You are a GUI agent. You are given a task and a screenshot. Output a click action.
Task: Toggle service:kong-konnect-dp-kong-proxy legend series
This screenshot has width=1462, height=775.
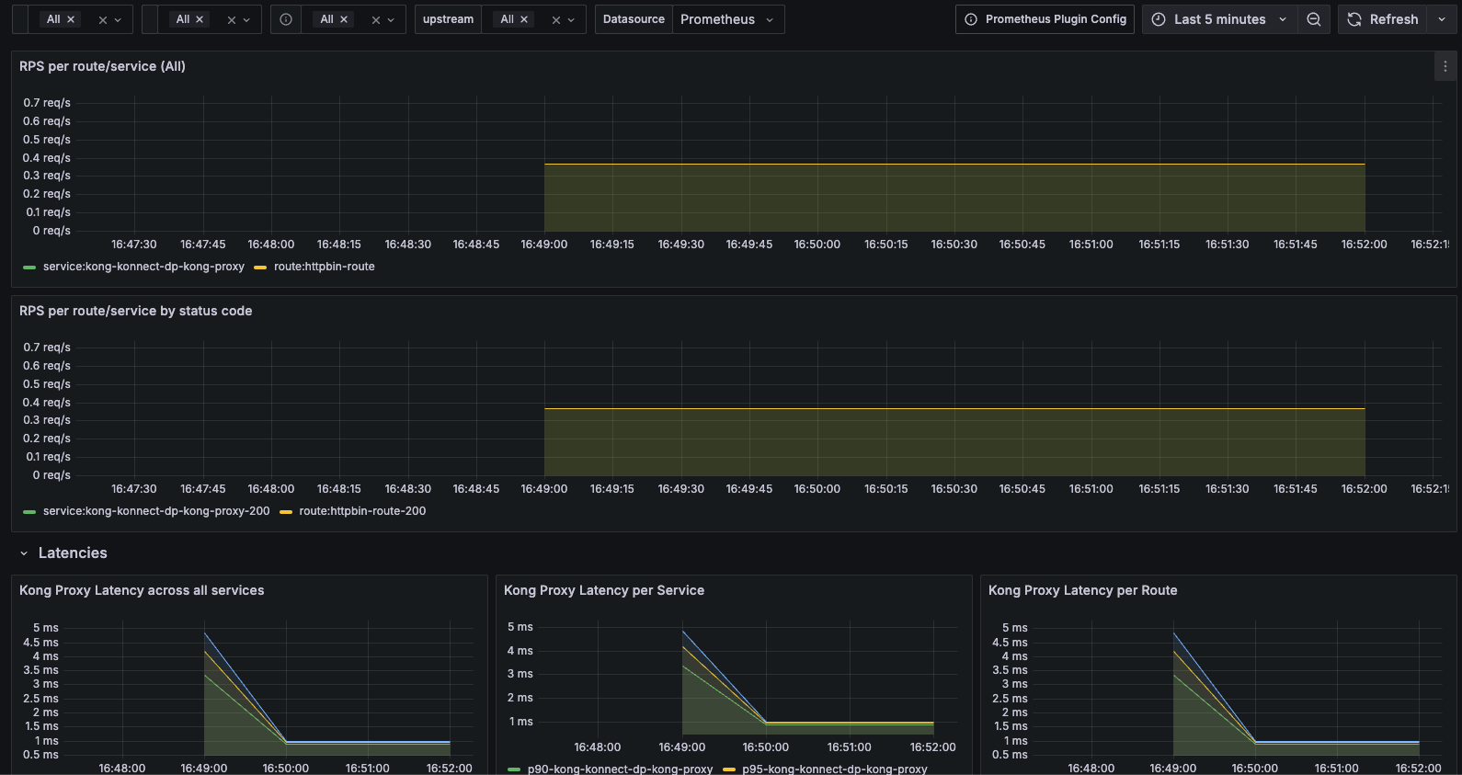[143, 267]
